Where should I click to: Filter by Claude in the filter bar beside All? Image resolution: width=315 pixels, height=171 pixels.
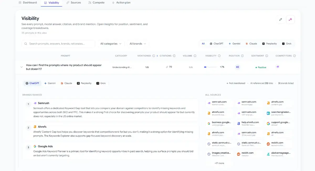[x=251, y=44]
